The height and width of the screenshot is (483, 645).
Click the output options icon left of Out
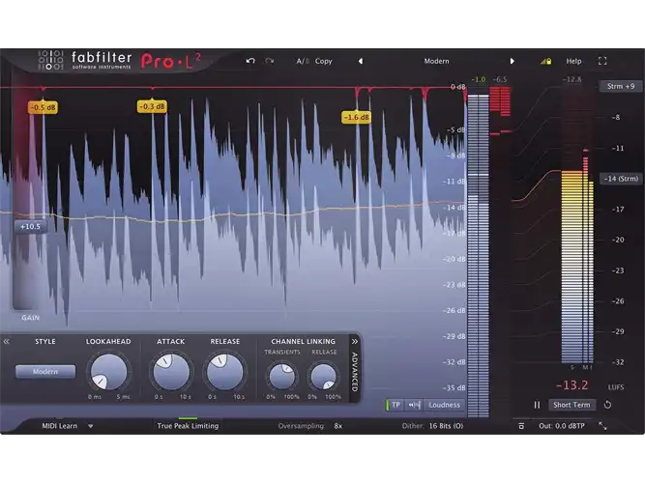(x=521, y=426)
